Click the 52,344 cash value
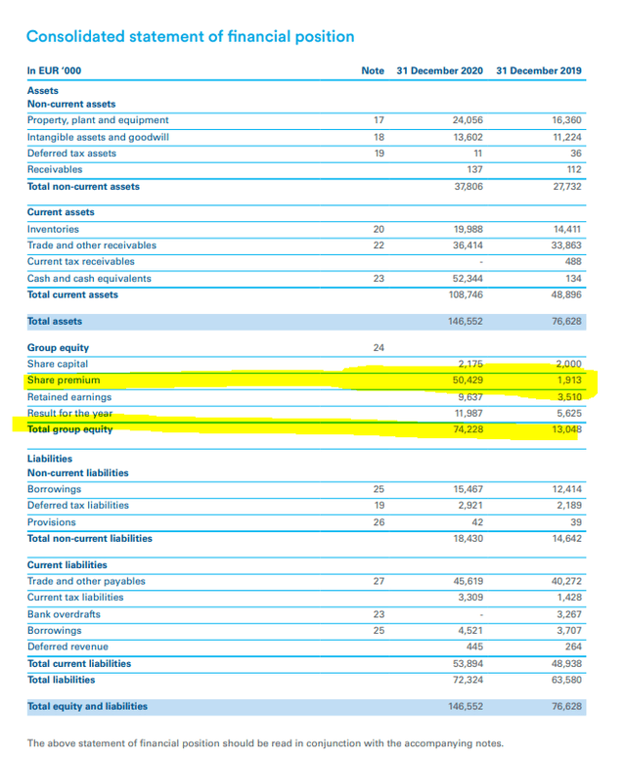The image size is (626, 758). (x=468, y=279)
